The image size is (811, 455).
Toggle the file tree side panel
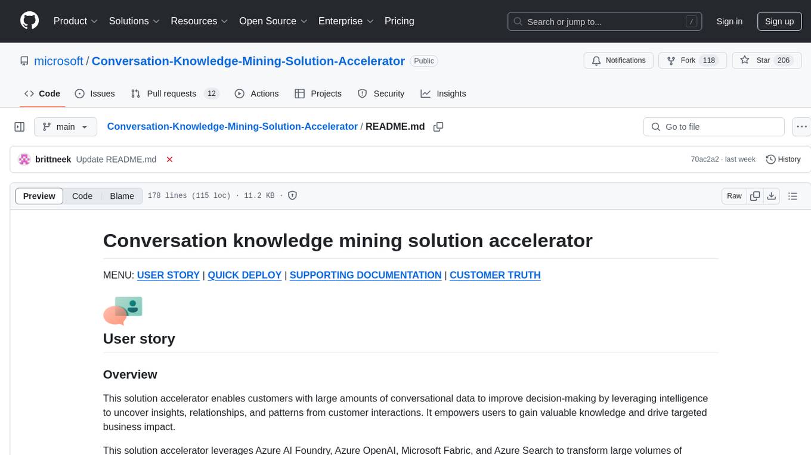click(20, 127)
